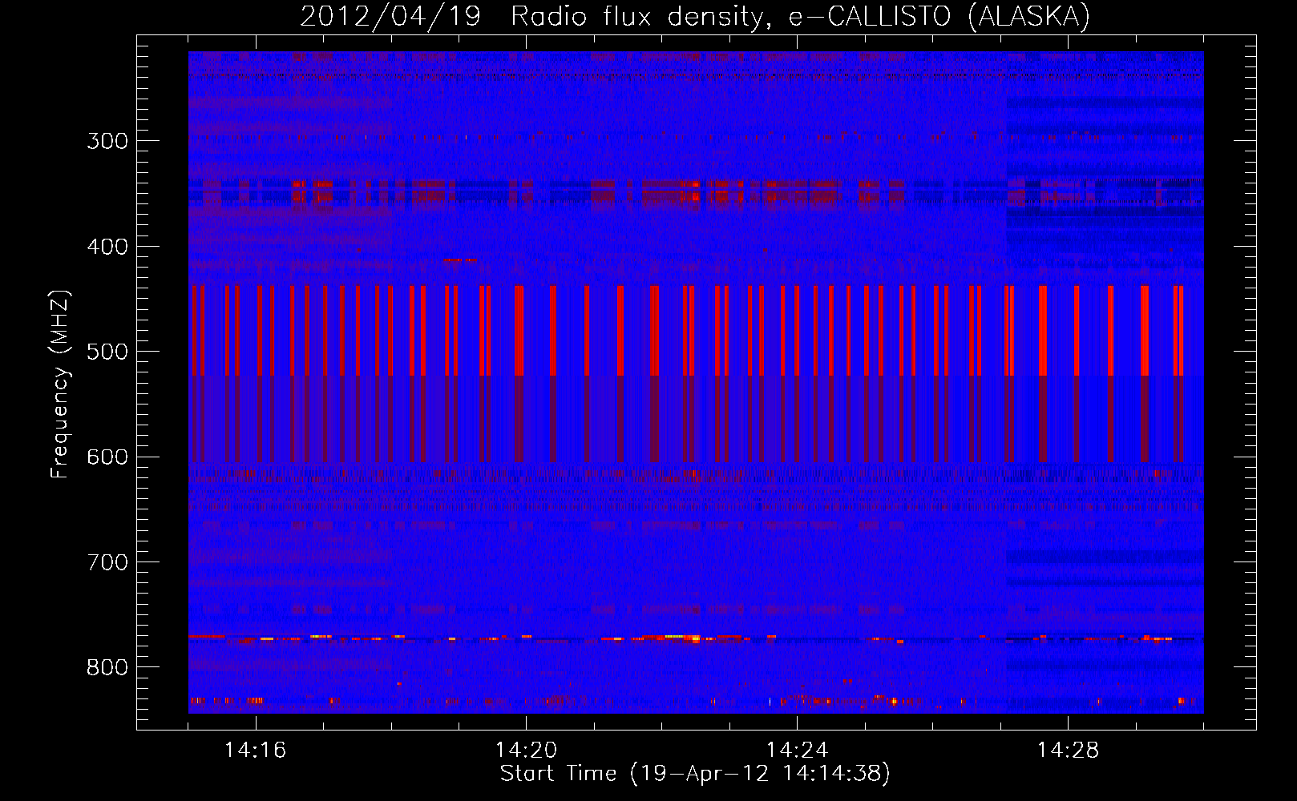Click the 14:16 time tick label
The height and width of the screenshot is (801, 1297).
pos(255,750)
